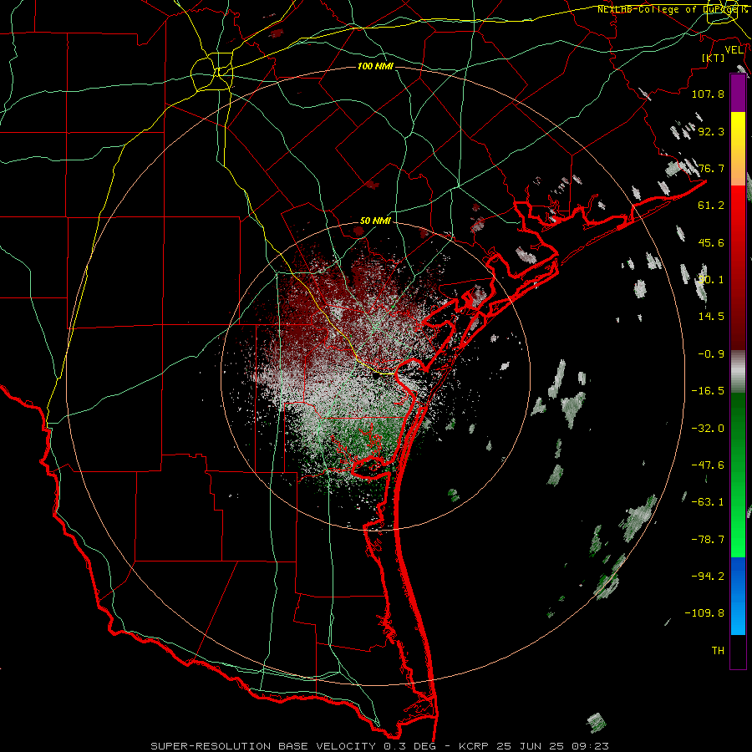Click the 50 NMI range ring label
This screenshot has width=752, height=752.
375,221
